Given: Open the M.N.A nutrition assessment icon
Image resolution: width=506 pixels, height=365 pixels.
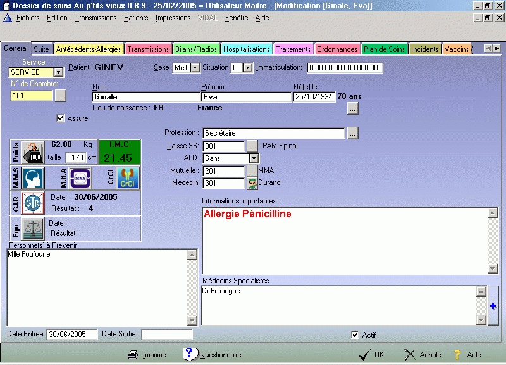Looking at the screenshot, I should coord(81,178).
